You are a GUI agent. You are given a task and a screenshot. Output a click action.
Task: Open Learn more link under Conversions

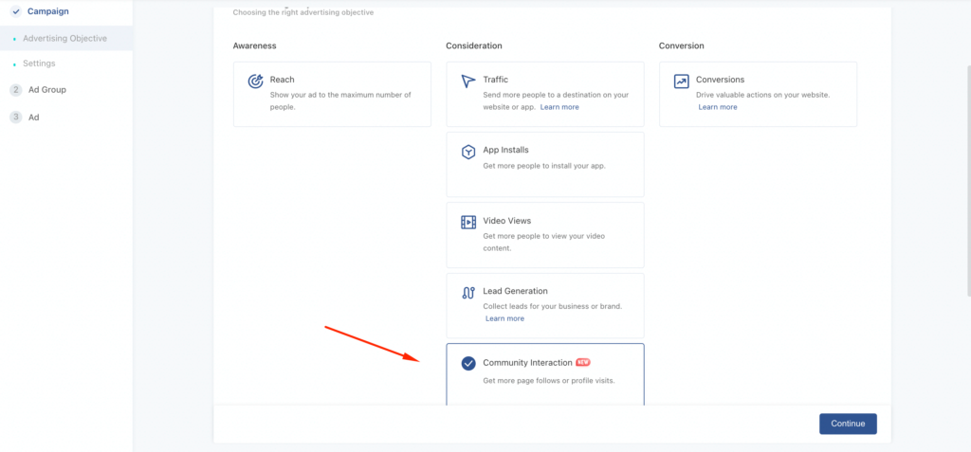pyautogui.click(x=718, y=107)
